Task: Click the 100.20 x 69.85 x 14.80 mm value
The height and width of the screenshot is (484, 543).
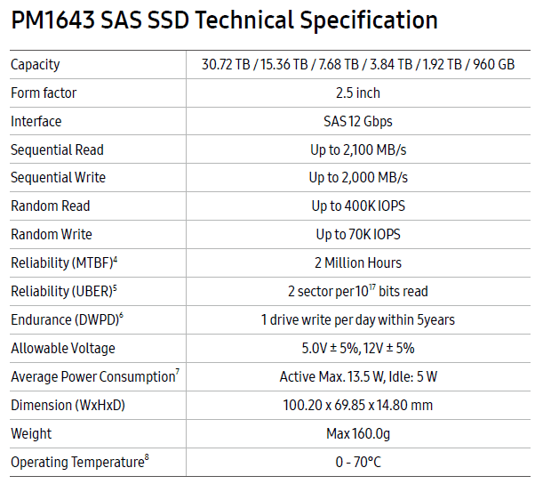Action: (x=357, y=406)
